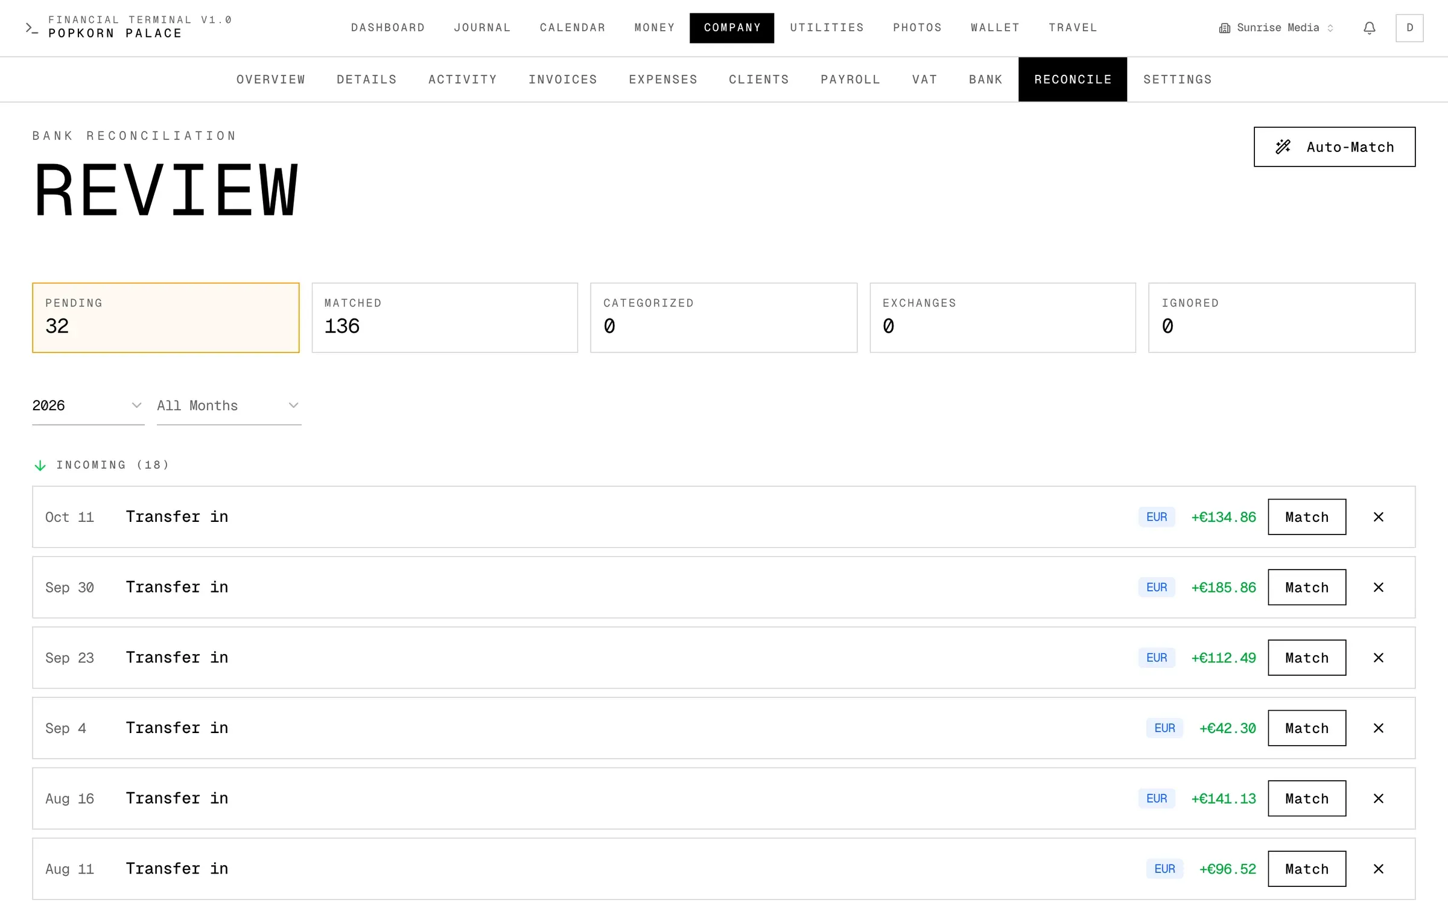Open the Travel section
The width and height of the screenshot is (1448, 905).
(1073, 28)
